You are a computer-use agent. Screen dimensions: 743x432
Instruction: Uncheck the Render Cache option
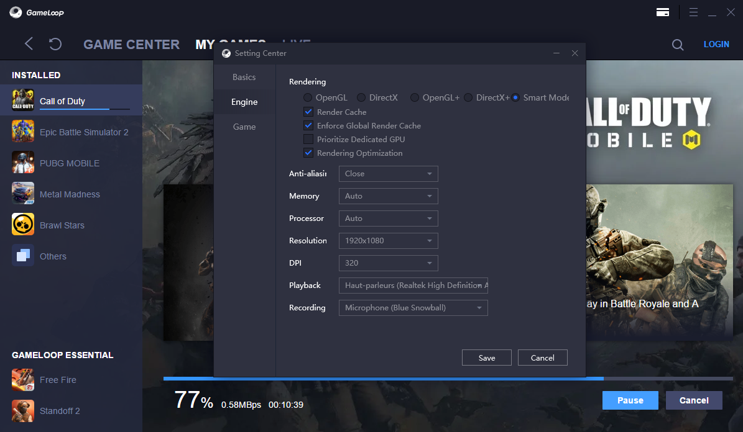[x=308, y=112]
